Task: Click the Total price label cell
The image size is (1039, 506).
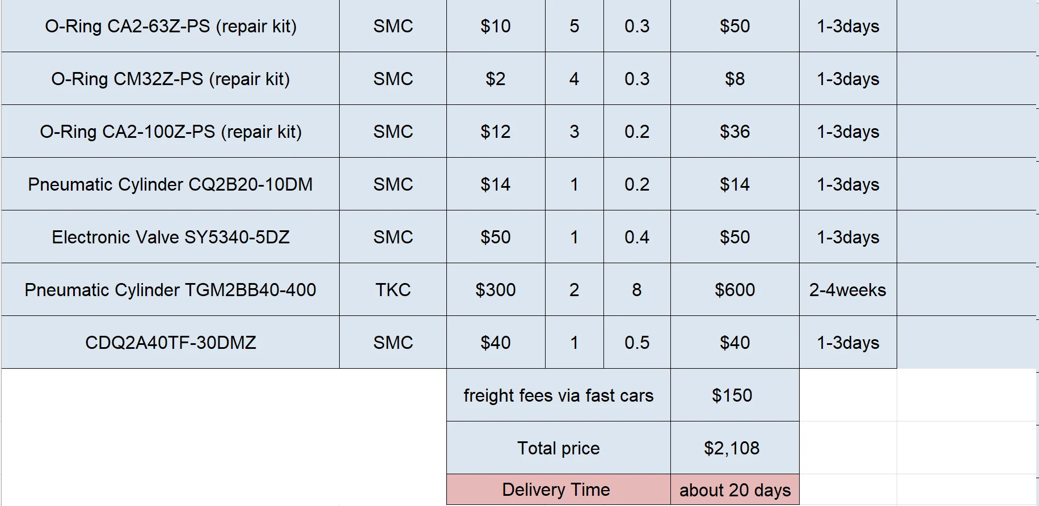Action: click(559, 448)
